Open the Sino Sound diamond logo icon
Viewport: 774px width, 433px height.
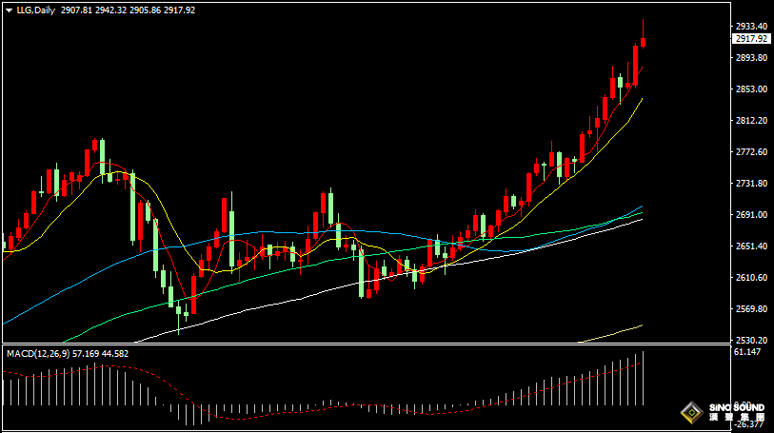pyautogui.click(x=692, y=412)
